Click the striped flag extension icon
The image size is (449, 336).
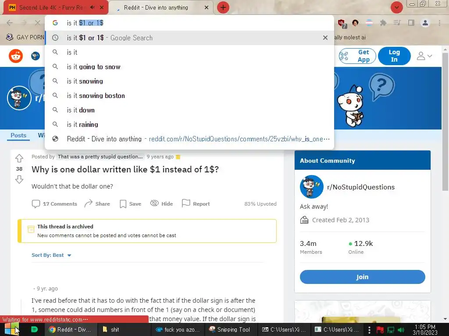coord(369,23)
